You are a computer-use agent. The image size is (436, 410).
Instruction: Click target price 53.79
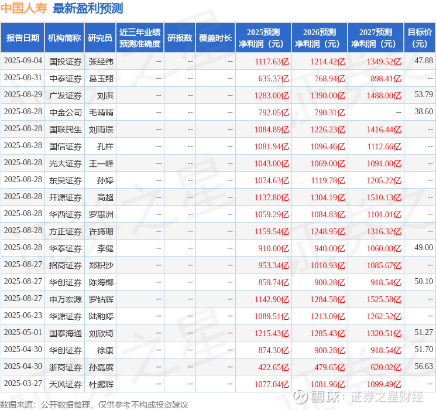424,94
